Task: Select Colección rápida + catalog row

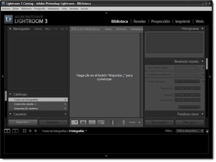Action: [x=38, y=104]
